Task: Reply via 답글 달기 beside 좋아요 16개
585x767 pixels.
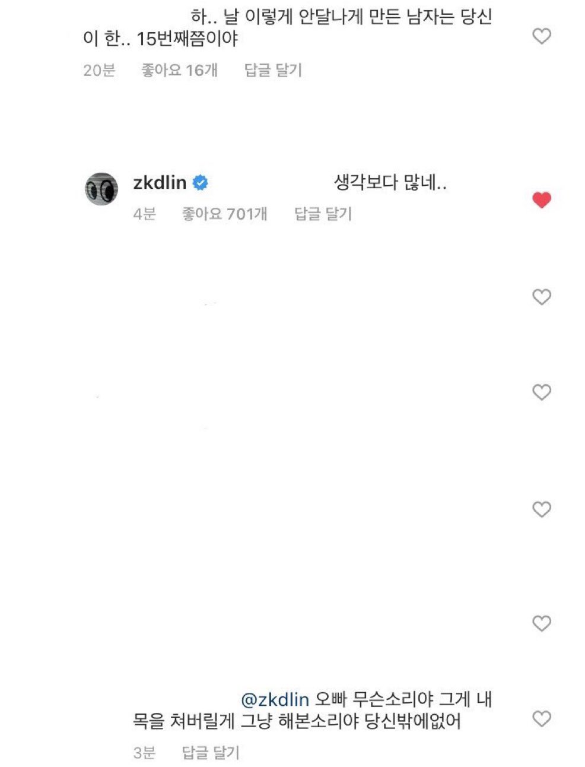Action: click(273, 70)
